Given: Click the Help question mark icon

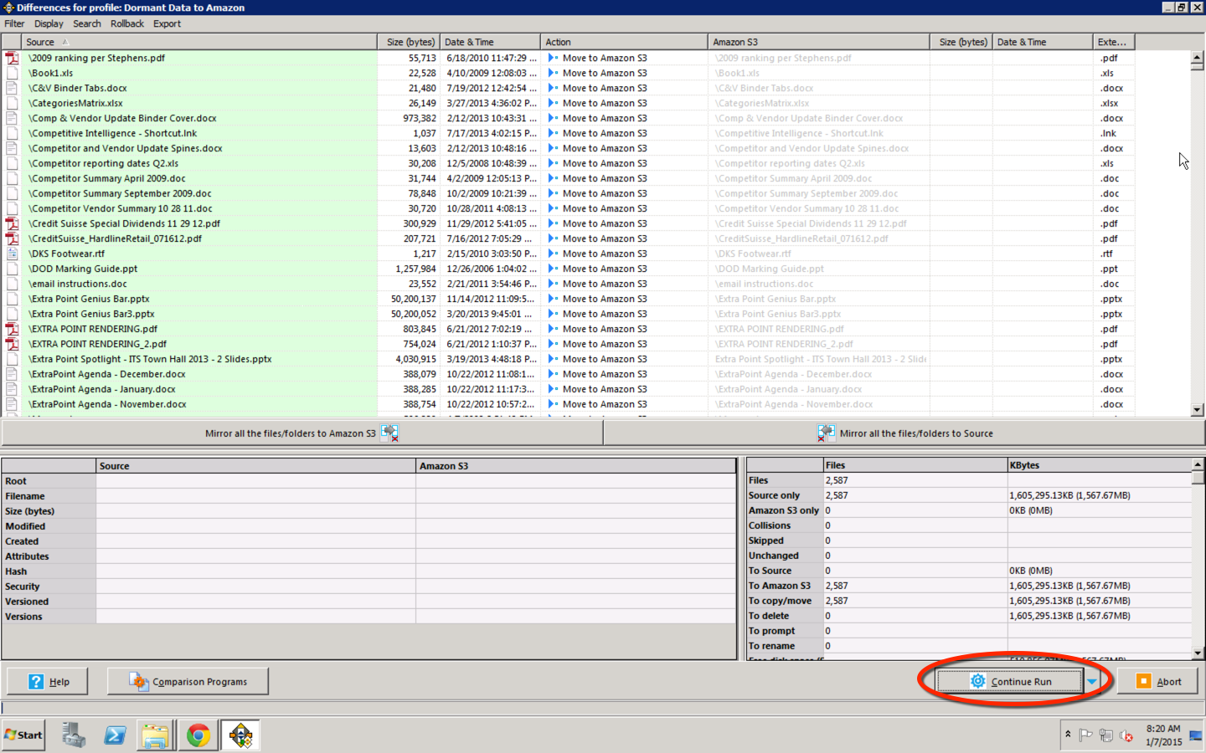Looking at the screenshot, I should tap(36, 681).
